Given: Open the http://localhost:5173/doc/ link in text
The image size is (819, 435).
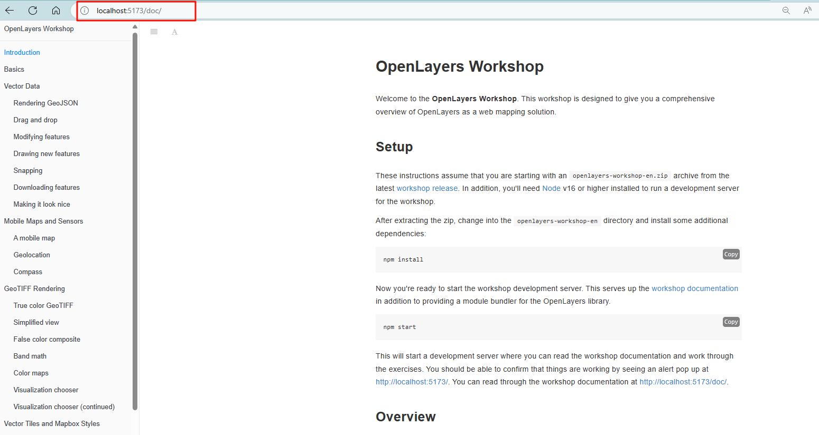Looking at the screenshot, I should point(683,382).
